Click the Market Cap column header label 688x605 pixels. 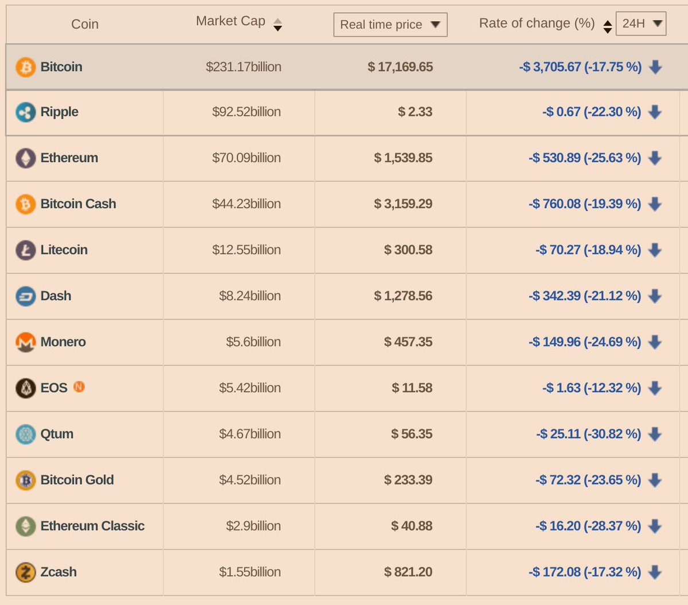point(230,21)
